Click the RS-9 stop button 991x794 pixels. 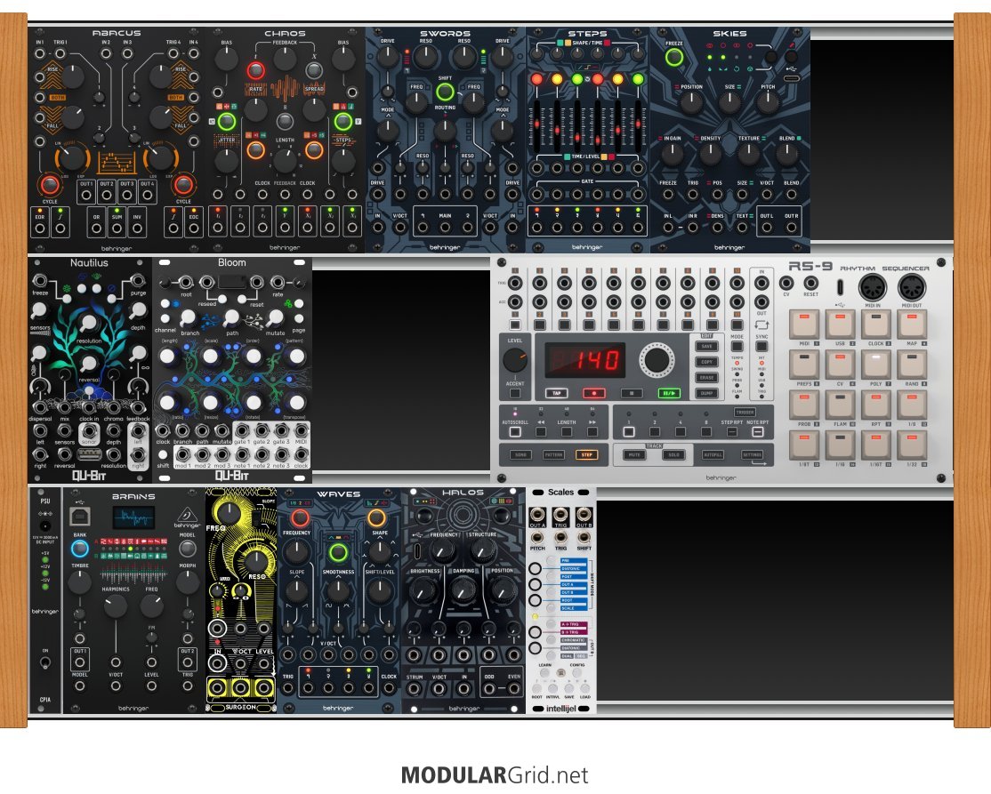click(x=631, y=393)
